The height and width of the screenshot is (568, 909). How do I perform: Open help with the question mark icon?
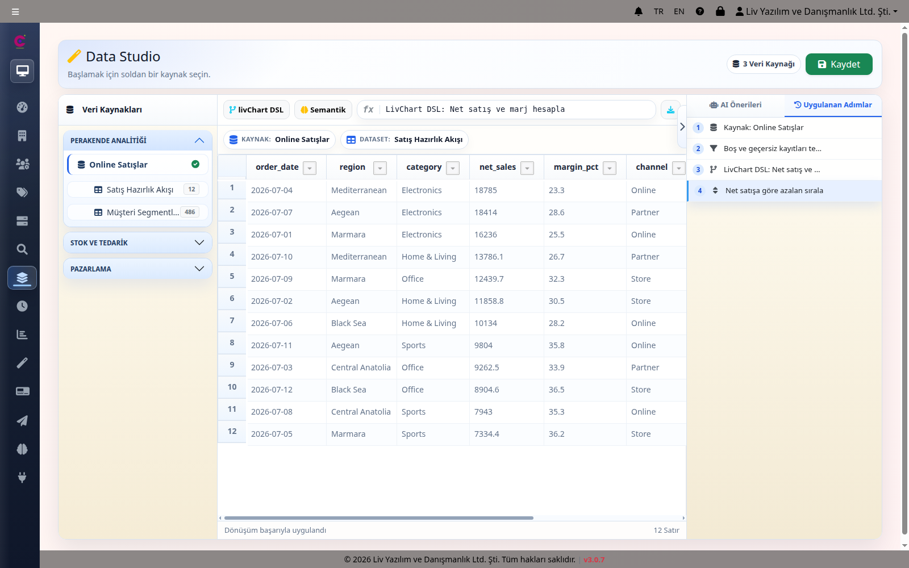(x=700, y=11)
